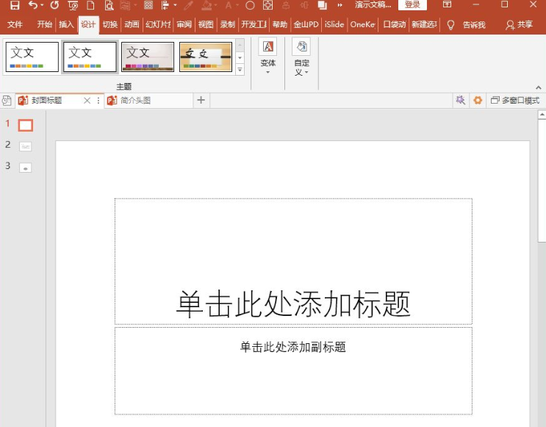Switch to the 视图 ribbon tab
The image size is (546, 427).
click(x=206, y=24)
